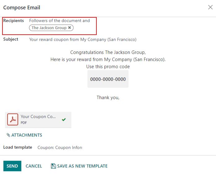The width and height of the screenshot is (216, 174).
Task: Click the PDF file icon
Action: click(x=13, y=120)
